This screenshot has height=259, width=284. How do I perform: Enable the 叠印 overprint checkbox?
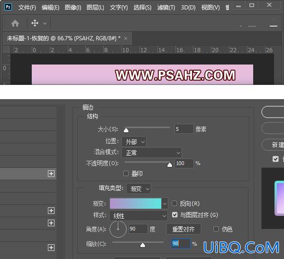click(x=126, y=174)
